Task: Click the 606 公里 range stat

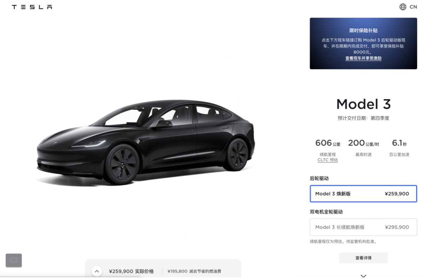Action: (x=327, y=143)
